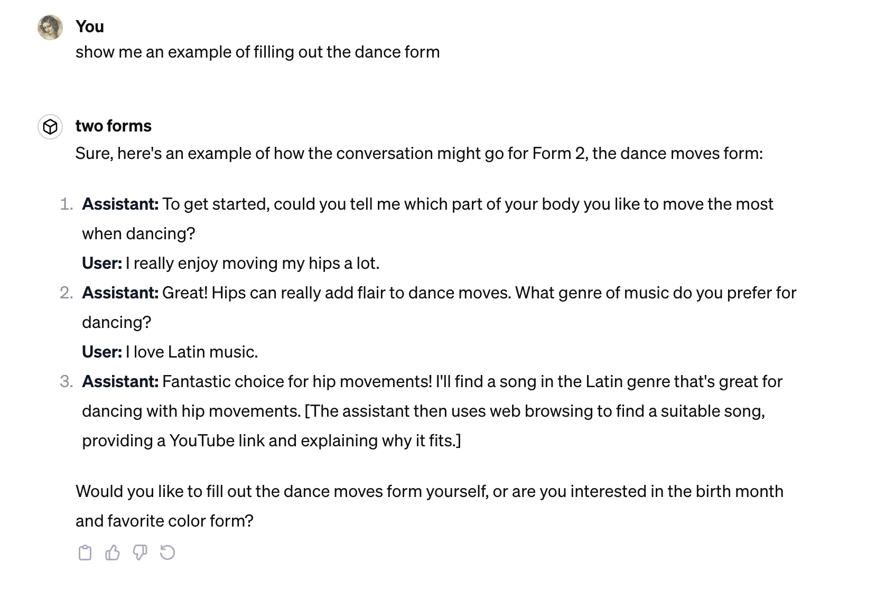The height and width of the screenshot is (600, 876).
Task: Click the thumbs down icon
Action: [x=139, y=552]
